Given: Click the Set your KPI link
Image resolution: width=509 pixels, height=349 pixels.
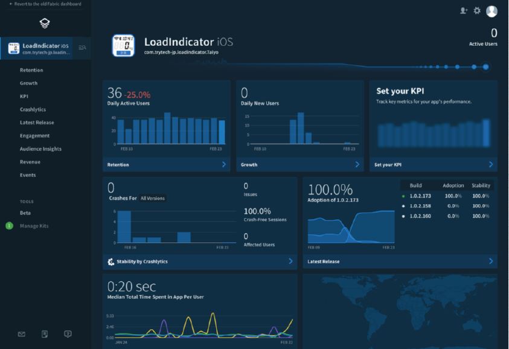Looking at the screenshot, I should (x=388, y=164).
